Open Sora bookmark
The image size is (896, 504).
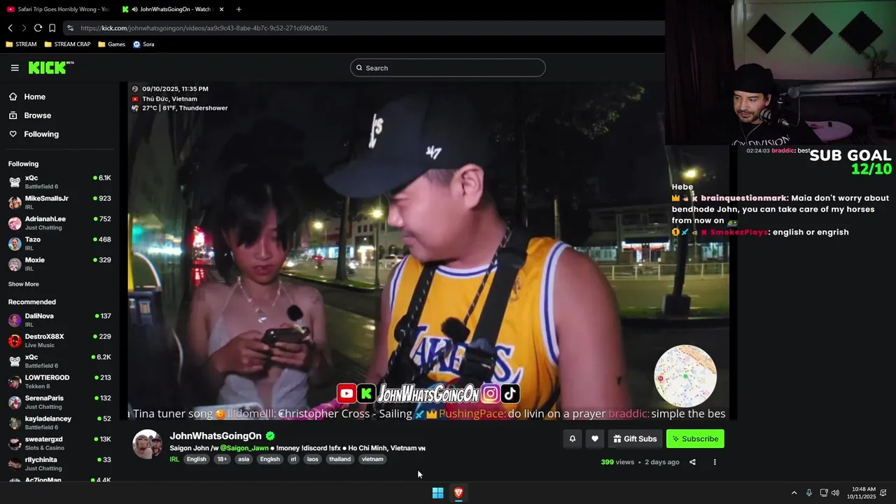[x=143, y=44]
